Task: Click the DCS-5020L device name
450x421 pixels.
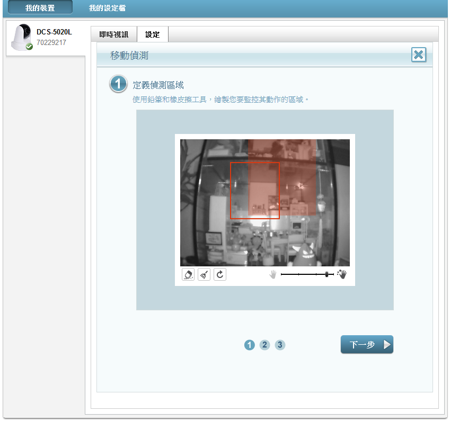Action: point(54,32)
